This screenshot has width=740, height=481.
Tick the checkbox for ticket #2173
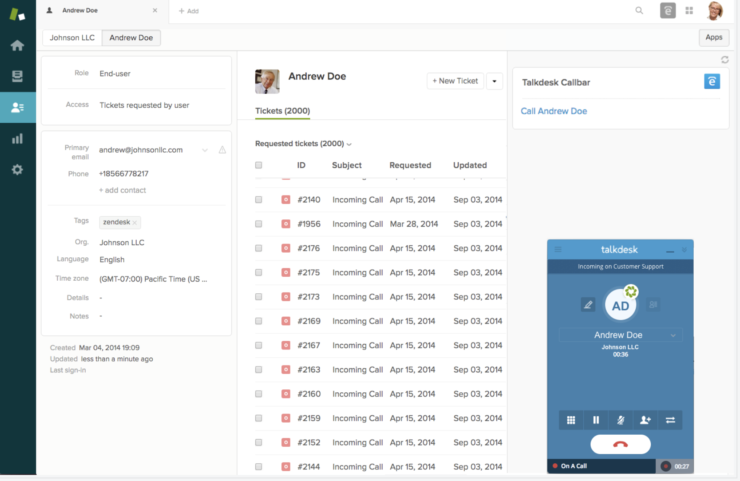click(259, 297)
